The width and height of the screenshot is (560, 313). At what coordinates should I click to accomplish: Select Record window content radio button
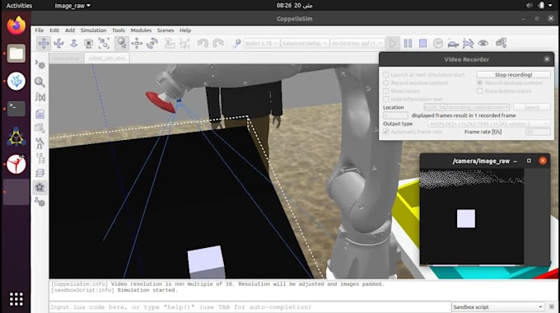[385, 83]
